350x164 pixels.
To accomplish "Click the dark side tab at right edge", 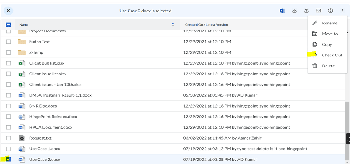I will [348, 139].
